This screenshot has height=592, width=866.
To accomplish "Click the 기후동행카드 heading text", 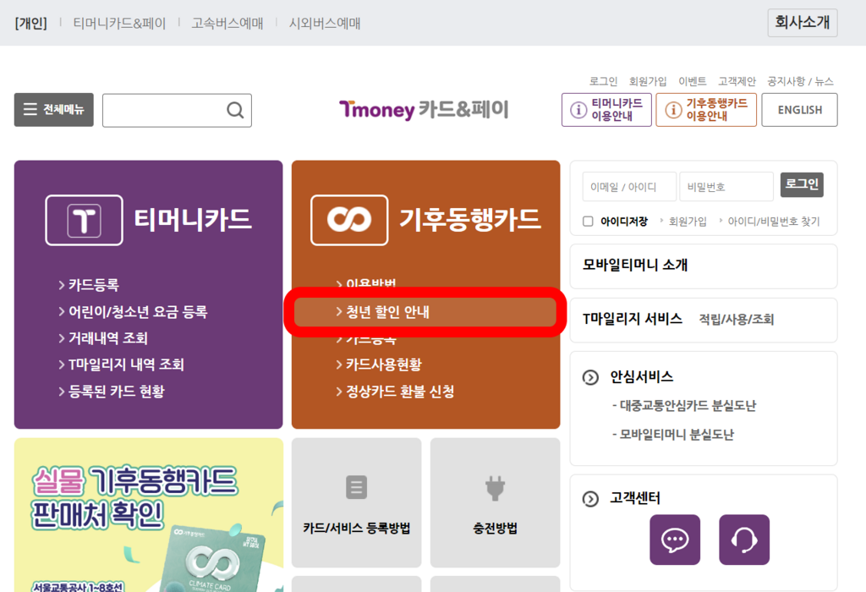I will click(x=470, y=220).
